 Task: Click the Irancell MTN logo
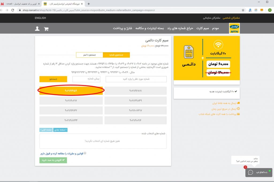pyautogui.click(x=234, y=28)
